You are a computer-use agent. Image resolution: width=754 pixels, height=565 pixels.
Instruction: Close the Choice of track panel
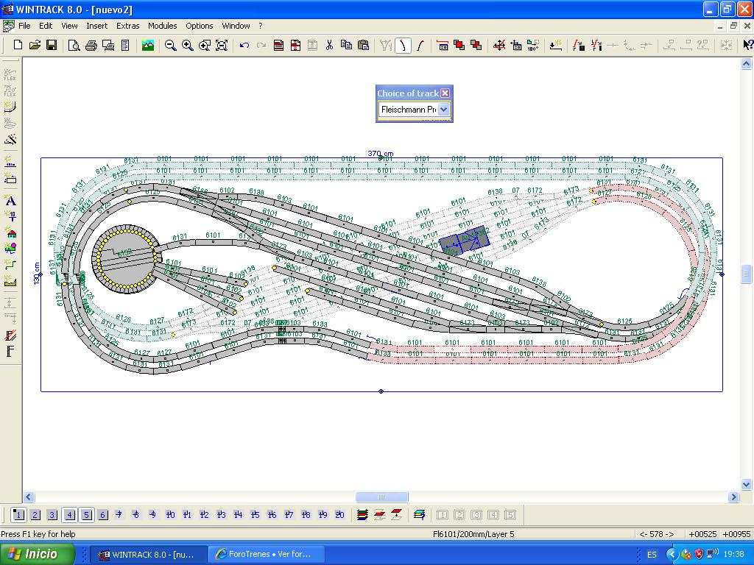point(445,93)
